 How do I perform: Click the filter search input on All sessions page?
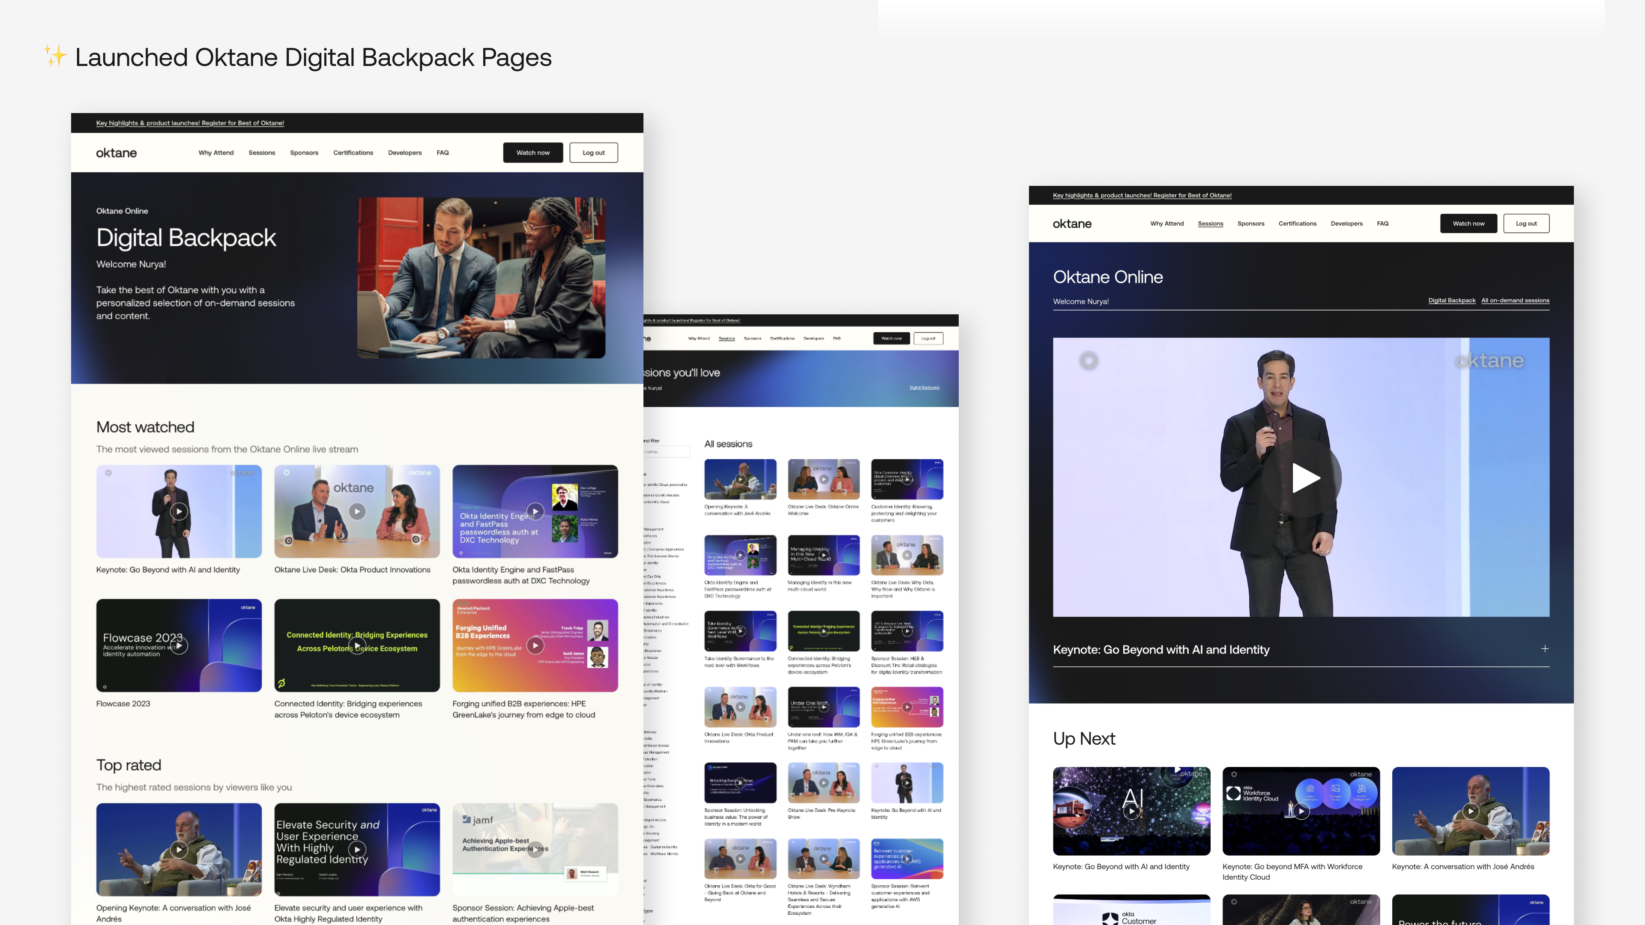coord(666,451)
